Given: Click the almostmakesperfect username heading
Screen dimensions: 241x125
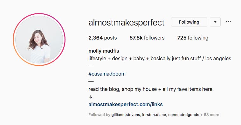Looking at the screenshot, I should [x=127, y=23].
